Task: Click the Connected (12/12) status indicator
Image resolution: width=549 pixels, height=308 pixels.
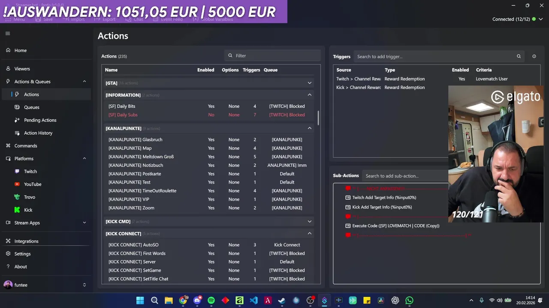Action: (514, 19)
